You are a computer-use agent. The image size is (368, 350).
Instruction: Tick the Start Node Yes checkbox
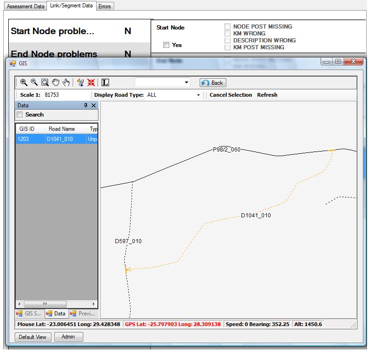(167, 45)
